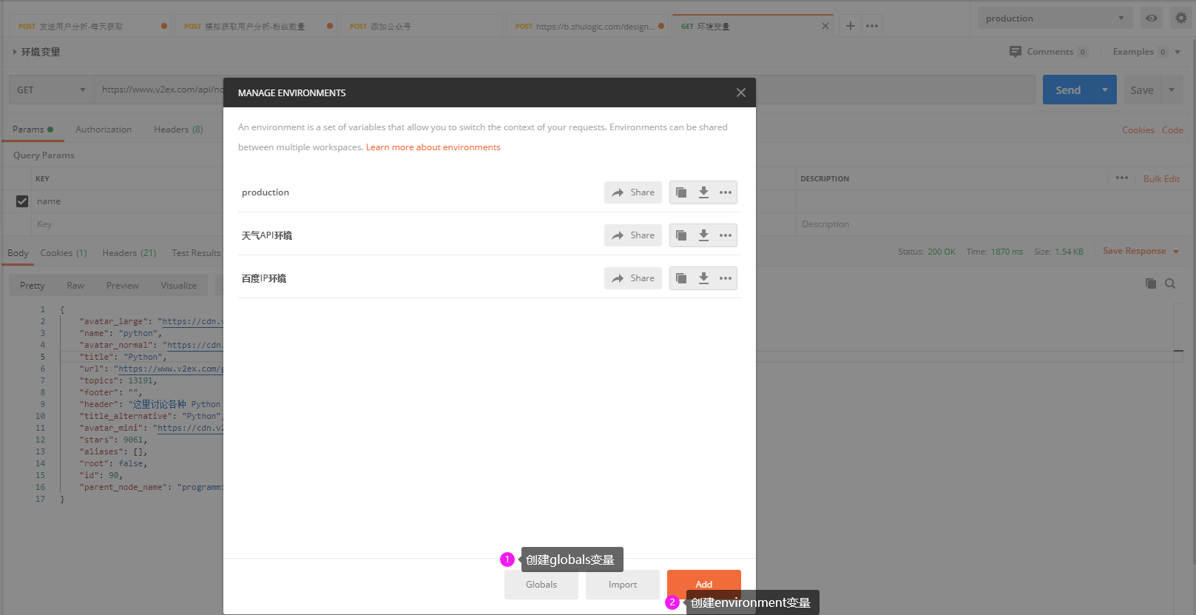
Task: Copy response body to clipboard
Action: coord(1151,283)
